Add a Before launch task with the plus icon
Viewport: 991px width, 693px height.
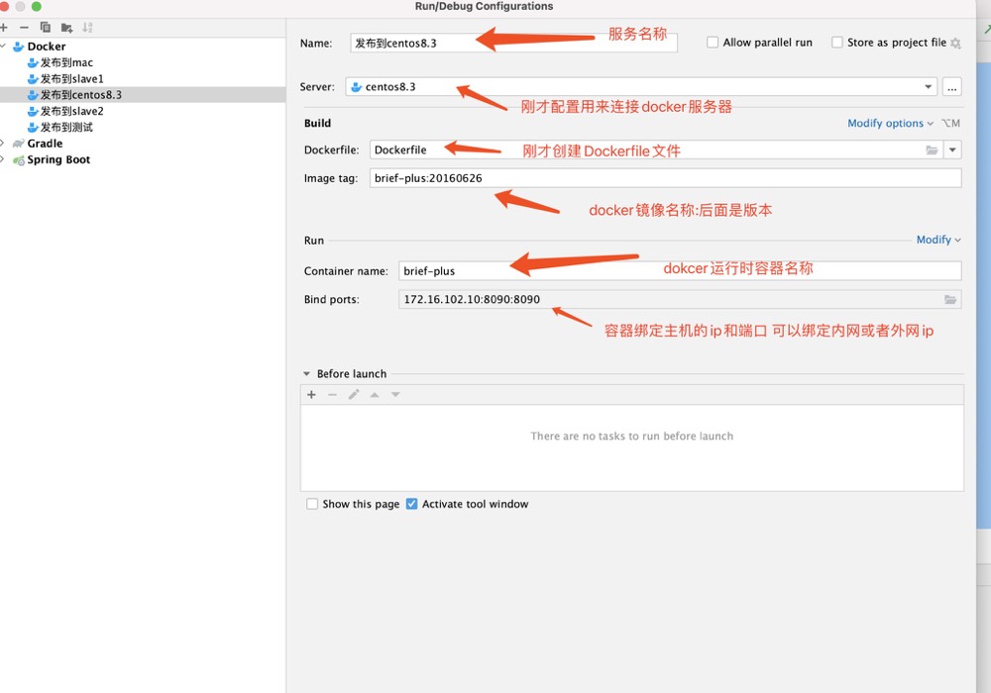(311, 395)
